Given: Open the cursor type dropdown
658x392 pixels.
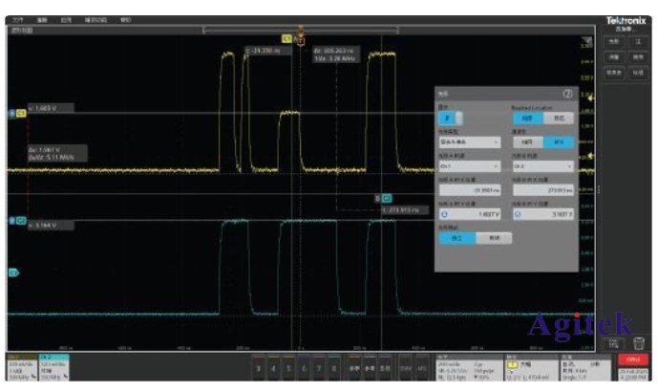Looking at the screenshot, I should (469, 142).
